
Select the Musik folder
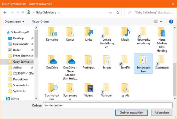[x=125, y=35]
